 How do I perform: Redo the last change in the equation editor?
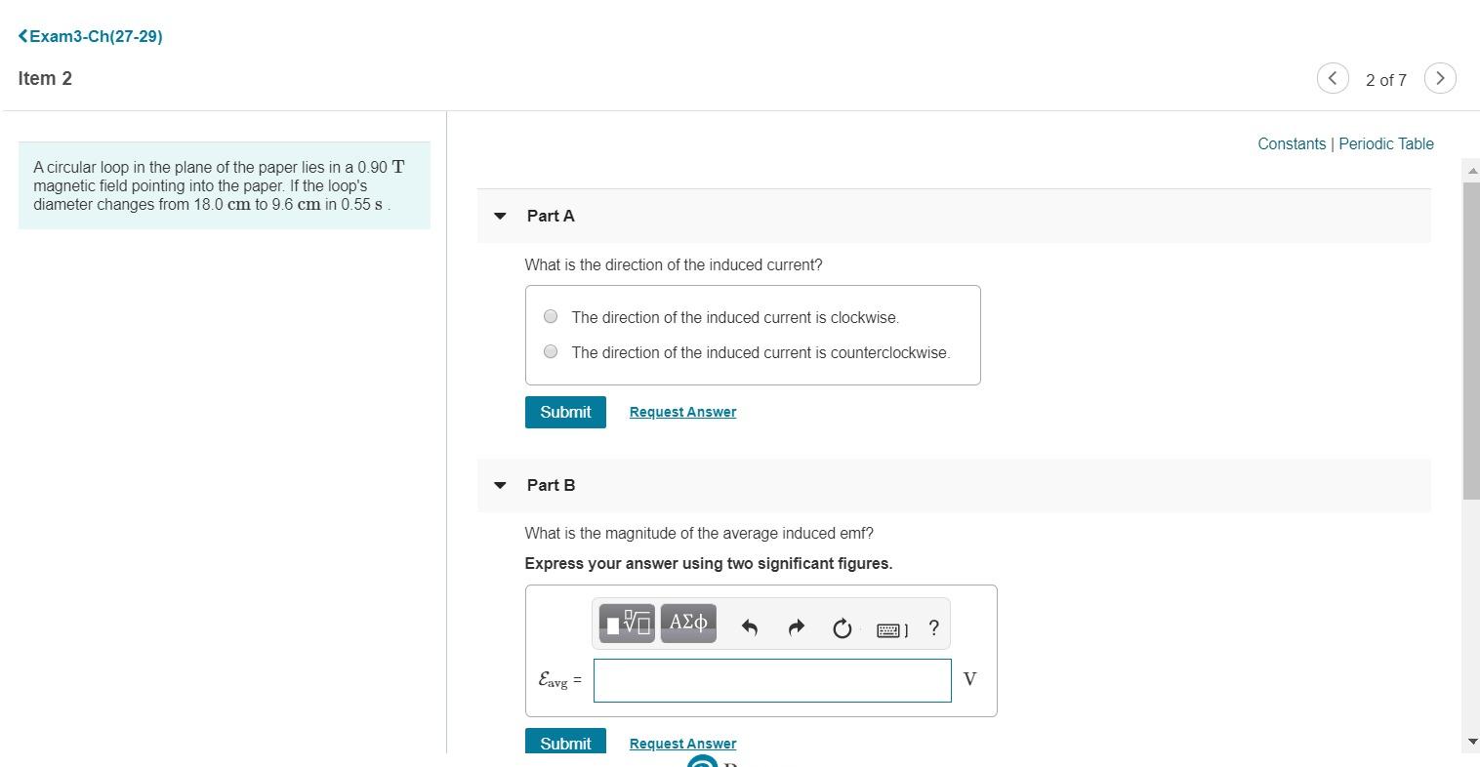tap(796, 627)
